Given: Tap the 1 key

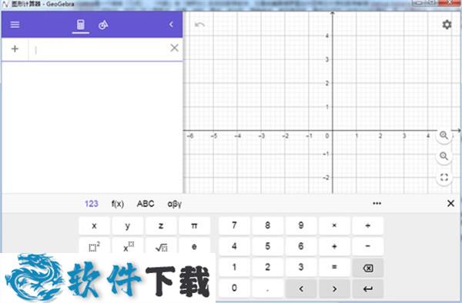Looking at the screenshot, I should pyautogui.click(x=234, y=268).
